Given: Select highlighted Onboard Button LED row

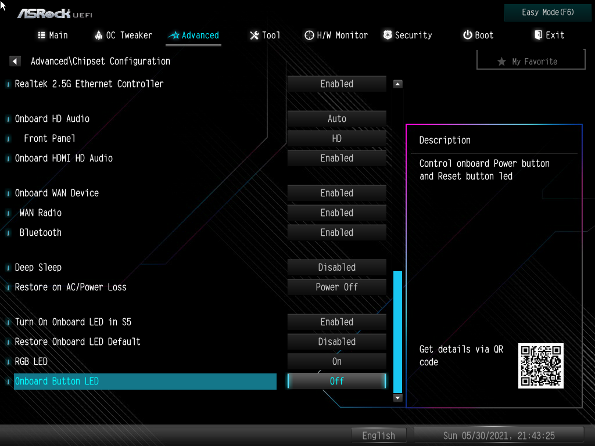Looking at the screenshot, I should (x=145, y=381).
